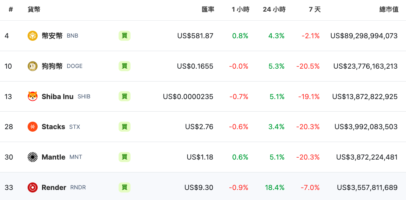Sort by the 總市值 column header

coord(389,9)
